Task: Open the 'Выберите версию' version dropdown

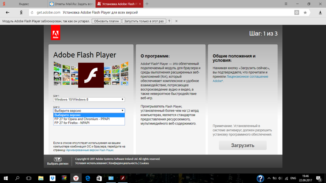Action: [89, 111]
